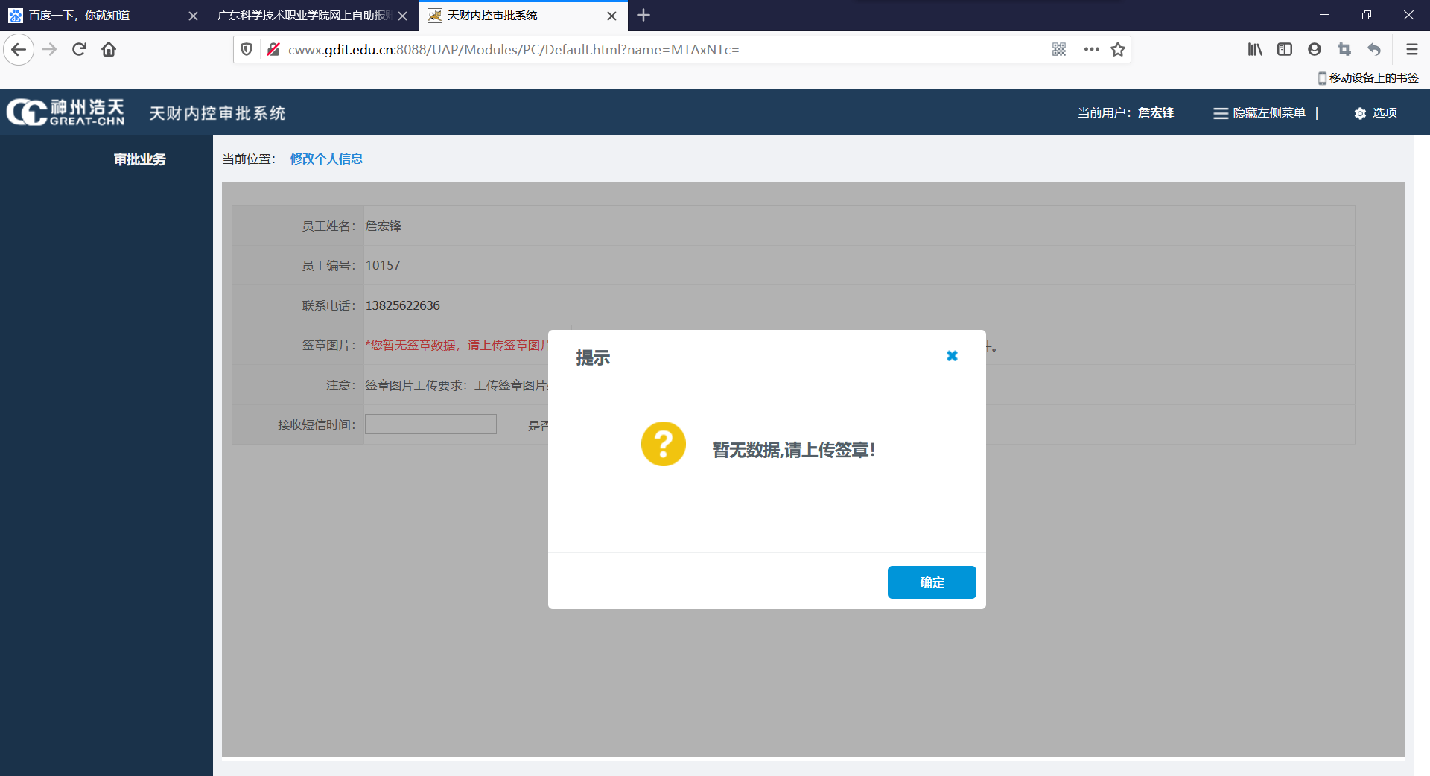Toggle the browser sidebar view

1285,50
